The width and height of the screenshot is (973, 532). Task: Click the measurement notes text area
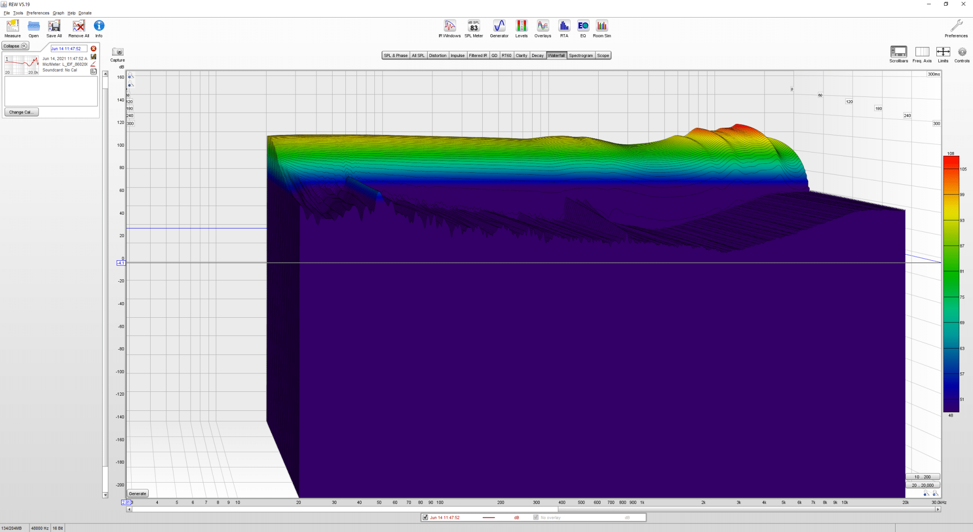(x=51, y=91)
